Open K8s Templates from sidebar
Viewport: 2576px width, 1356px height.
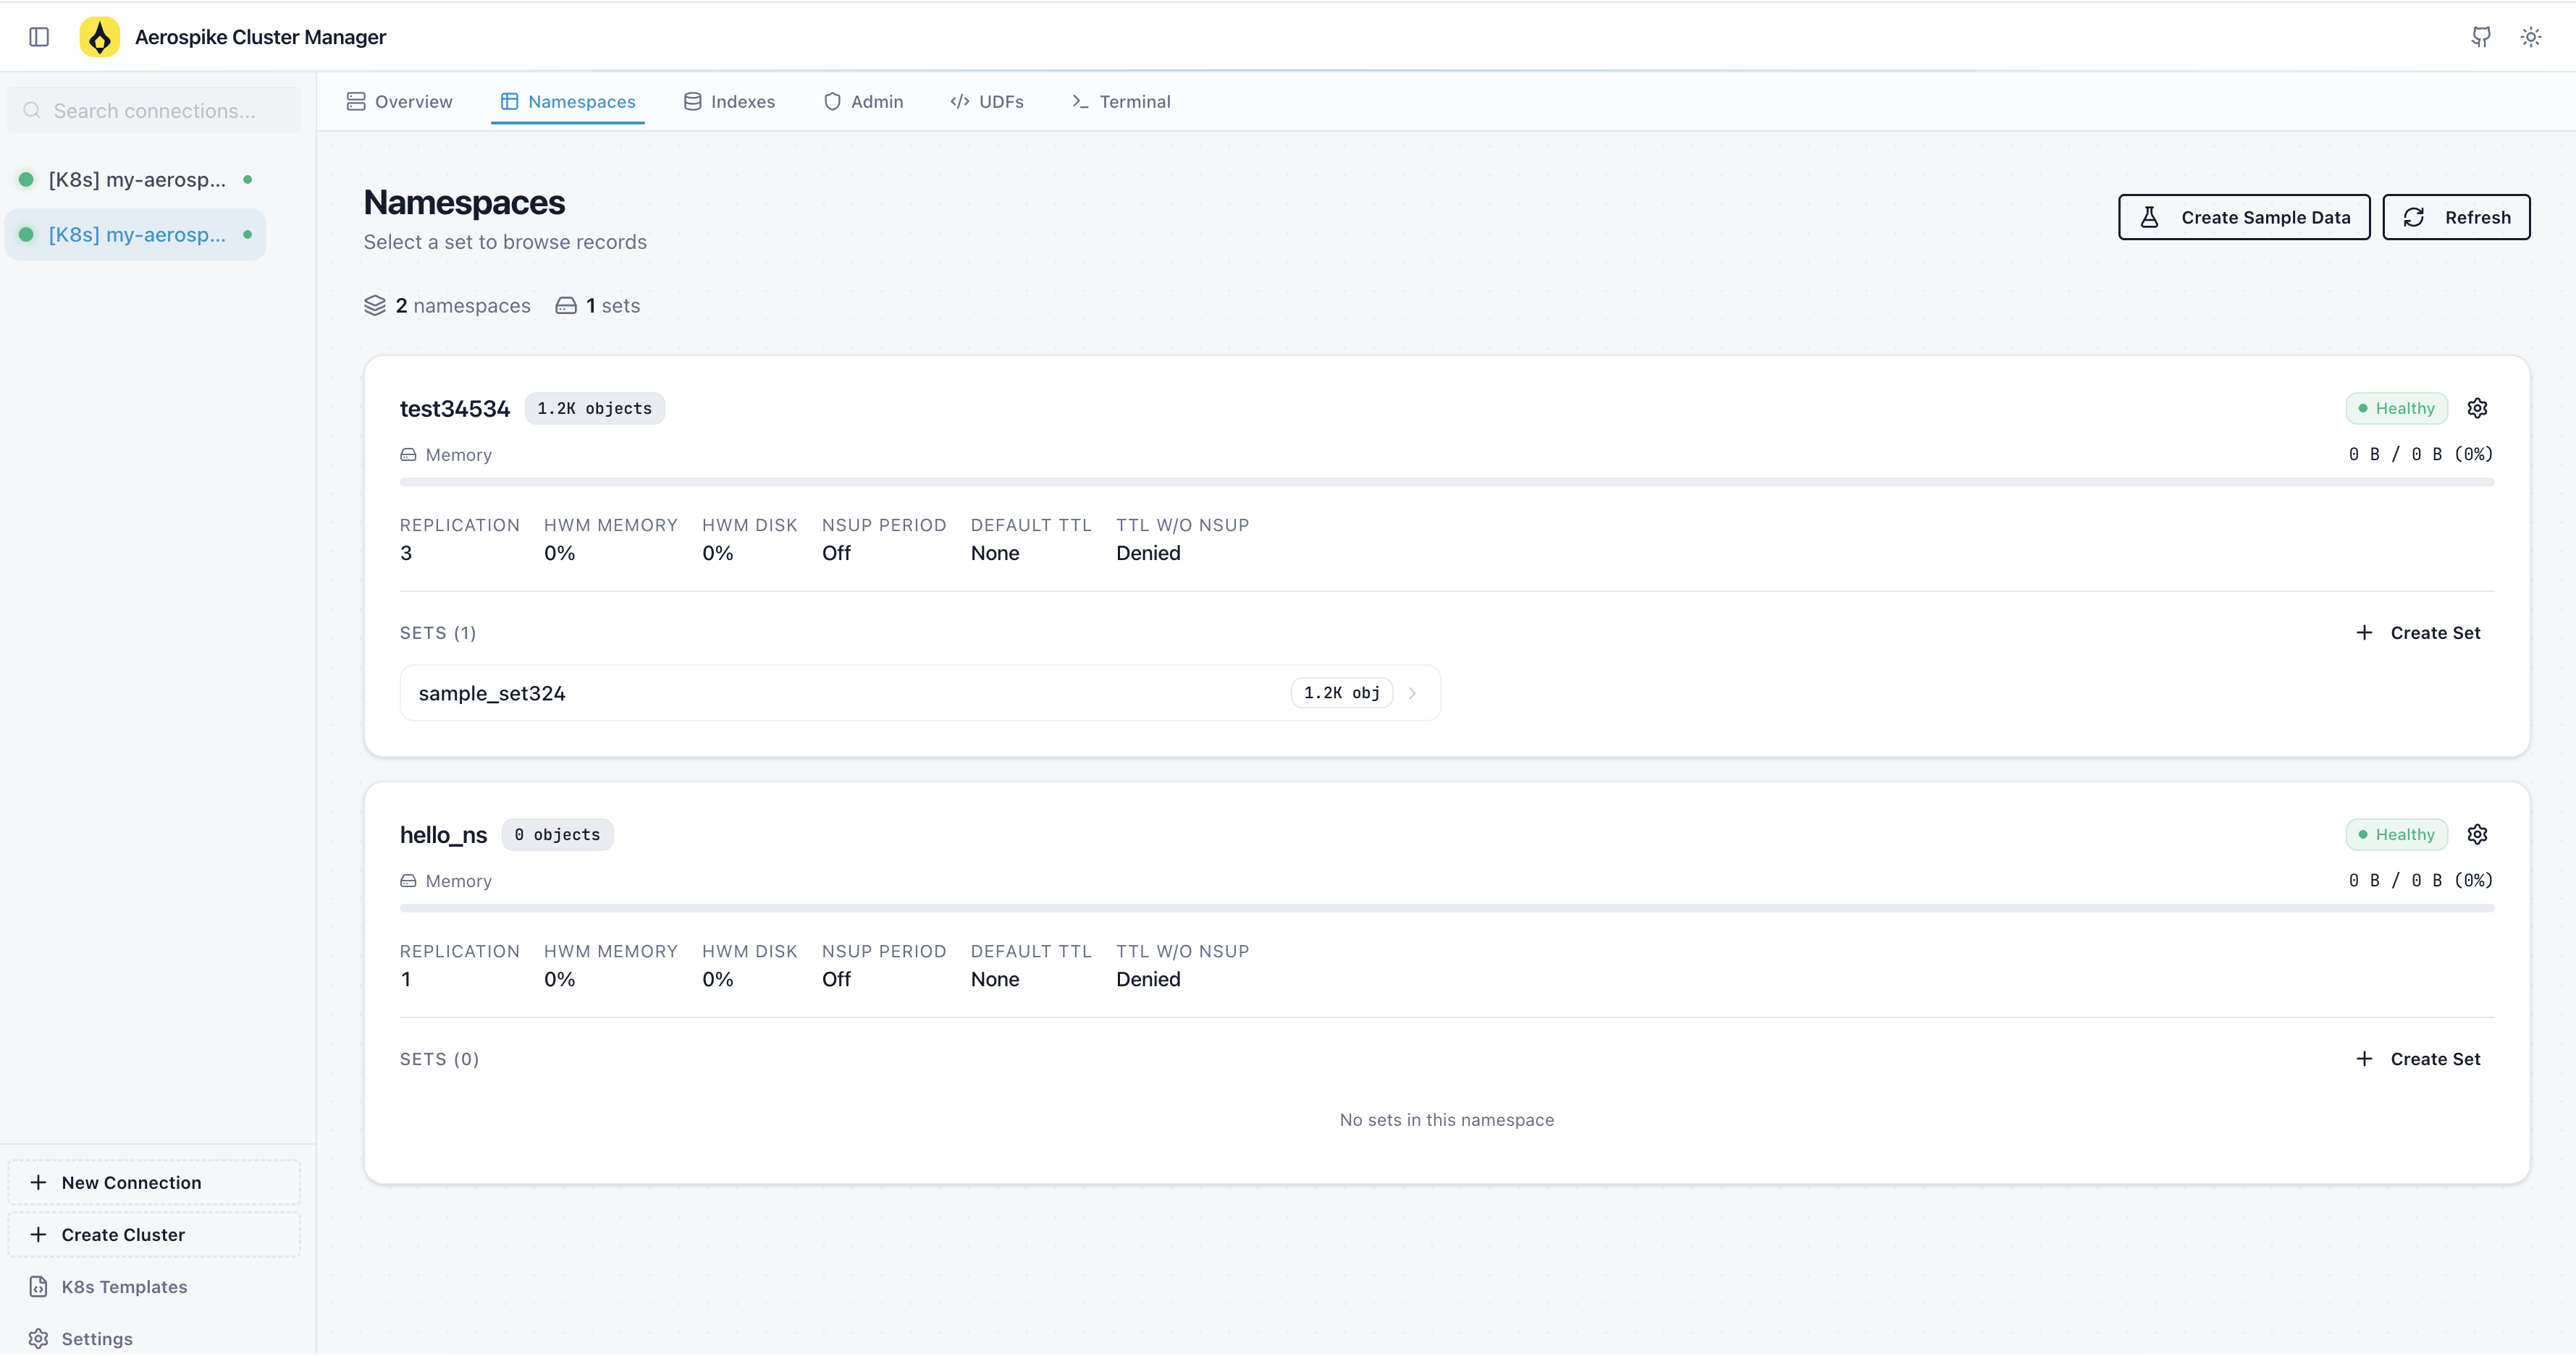pos(124,1287)
